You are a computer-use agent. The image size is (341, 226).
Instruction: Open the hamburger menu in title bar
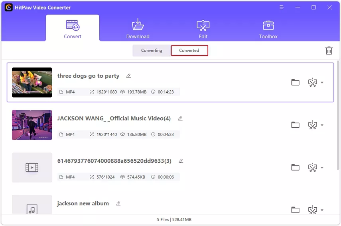click(x=282, y=7)
